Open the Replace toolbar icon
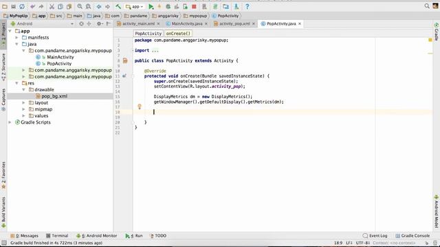This screenshot has height=247, width=440. [x=88, y=6]
